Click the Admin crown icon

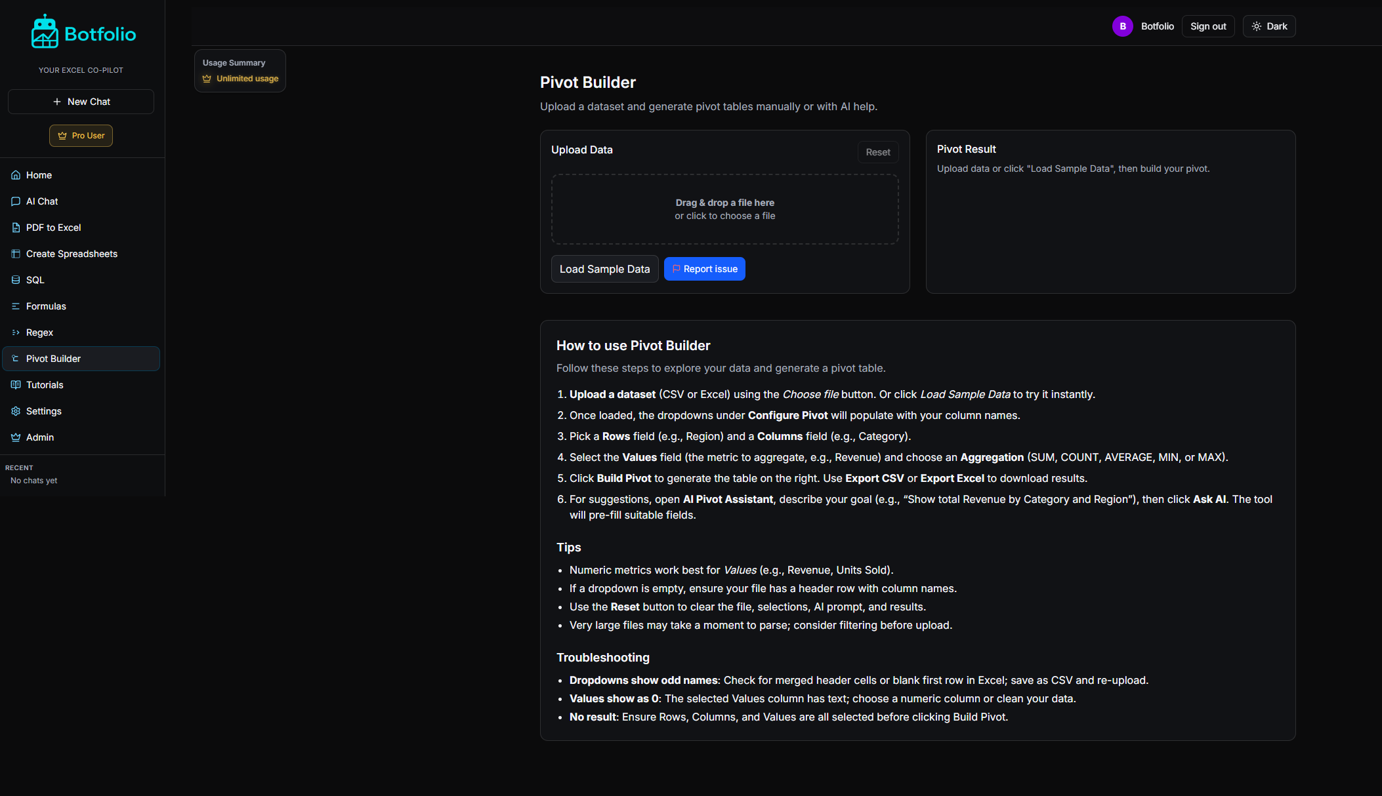16,437
